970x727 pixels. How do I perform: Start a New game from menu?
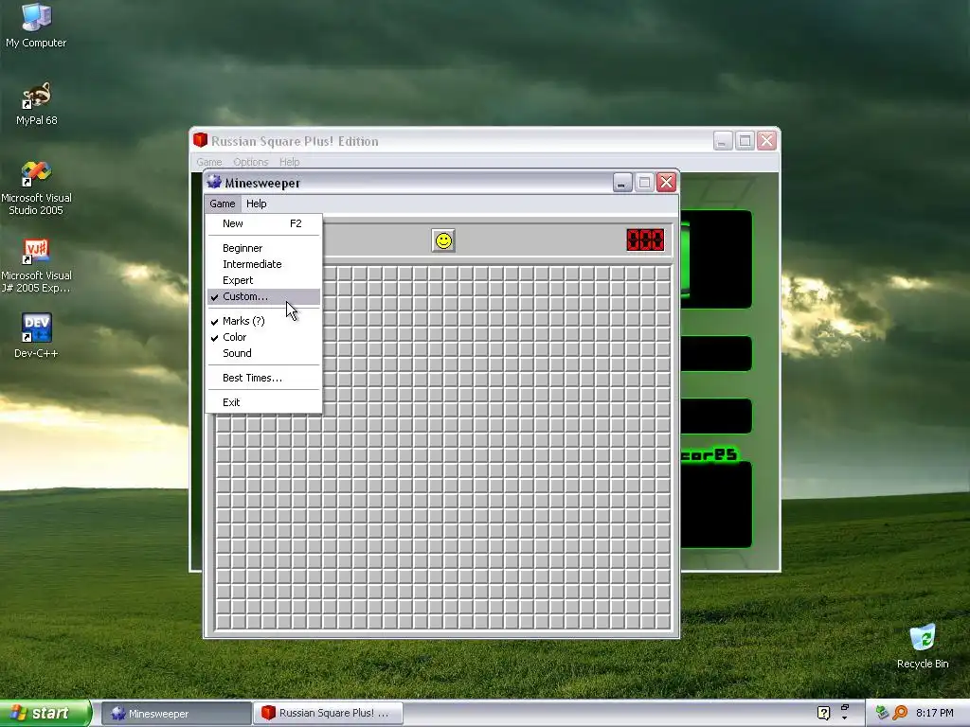(263, 223)
